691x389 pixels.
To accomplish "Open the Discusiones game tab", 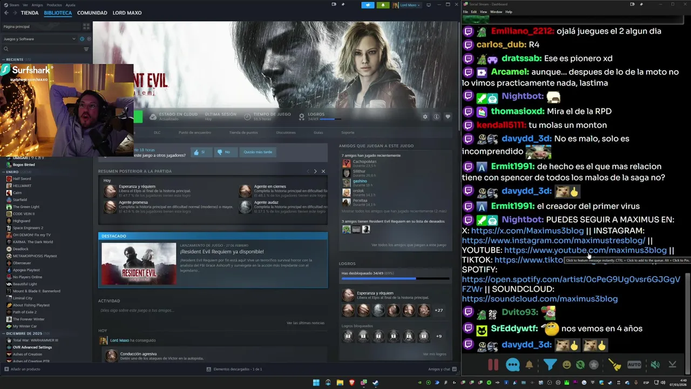I will pyautogui.click(x=286, y=132).
